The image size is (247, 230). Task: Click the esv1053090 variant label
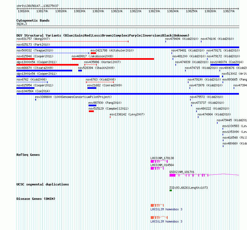coord(235,132)
